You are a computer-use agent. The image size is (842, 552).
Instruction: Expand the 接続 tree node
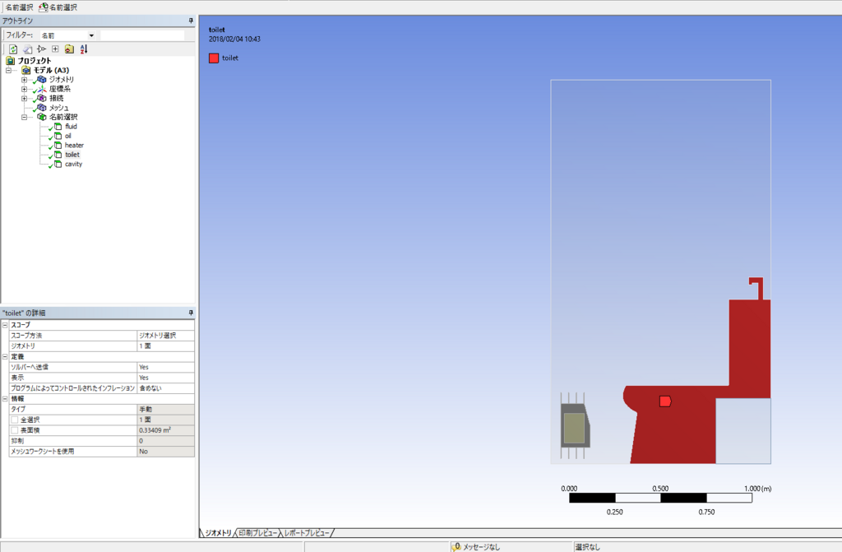(24, 99)
